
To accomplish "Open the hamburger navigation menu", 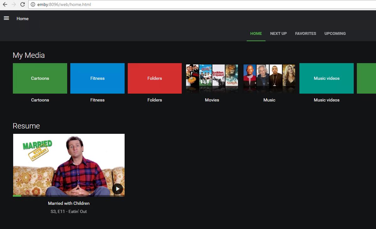I will (x=6, y=18).
